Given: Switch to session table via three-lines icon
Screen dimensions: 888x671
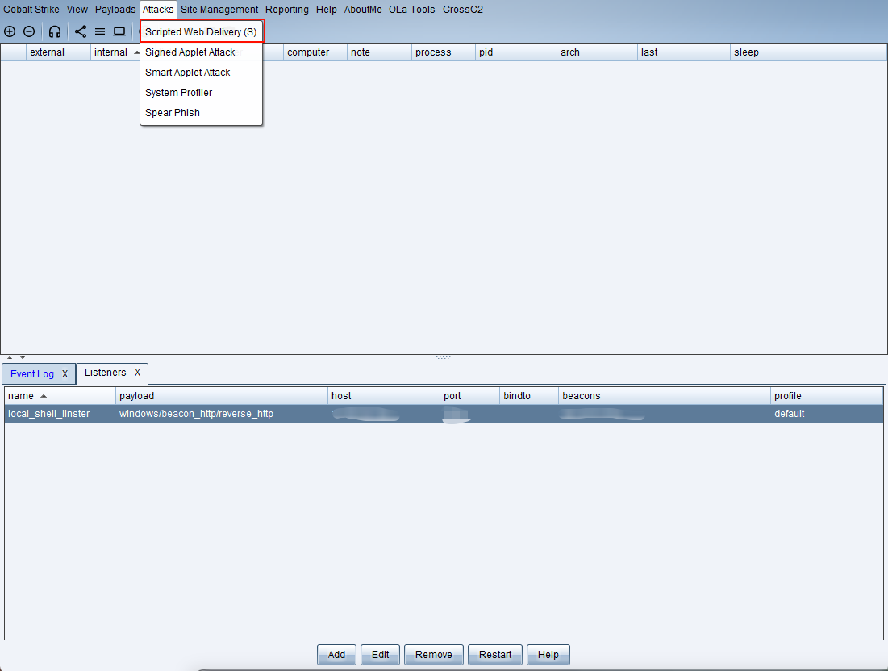Looking at the screenshot, I should tap(100, 31).
